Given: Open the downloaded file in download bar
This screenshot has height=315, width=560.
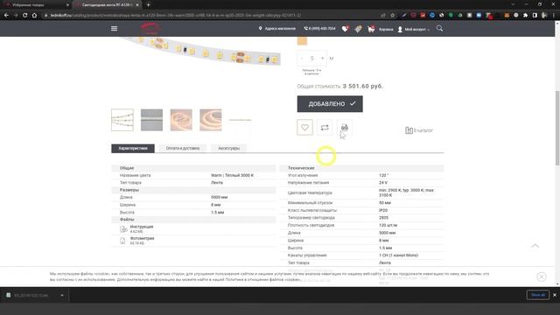Looking at the screenshot, I should (31, 296).
